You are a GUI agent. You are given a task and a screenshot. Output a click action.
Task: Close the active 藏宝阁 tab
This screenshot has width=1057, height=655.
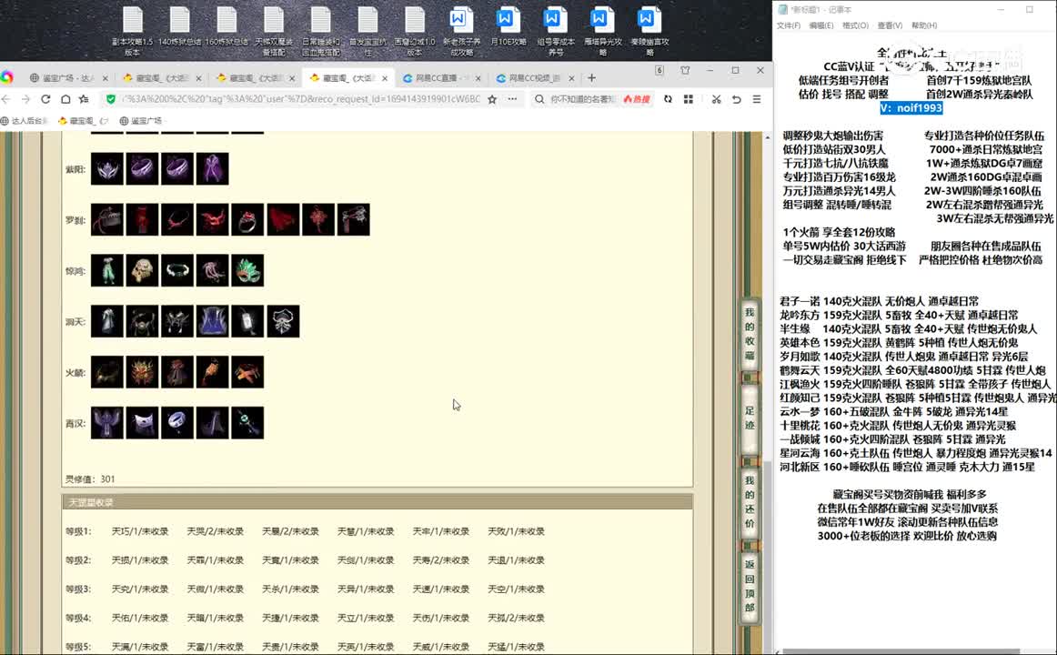384,78
